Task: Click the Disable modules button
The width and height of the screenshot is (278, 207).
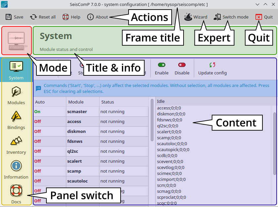Action: pos(182,68)
